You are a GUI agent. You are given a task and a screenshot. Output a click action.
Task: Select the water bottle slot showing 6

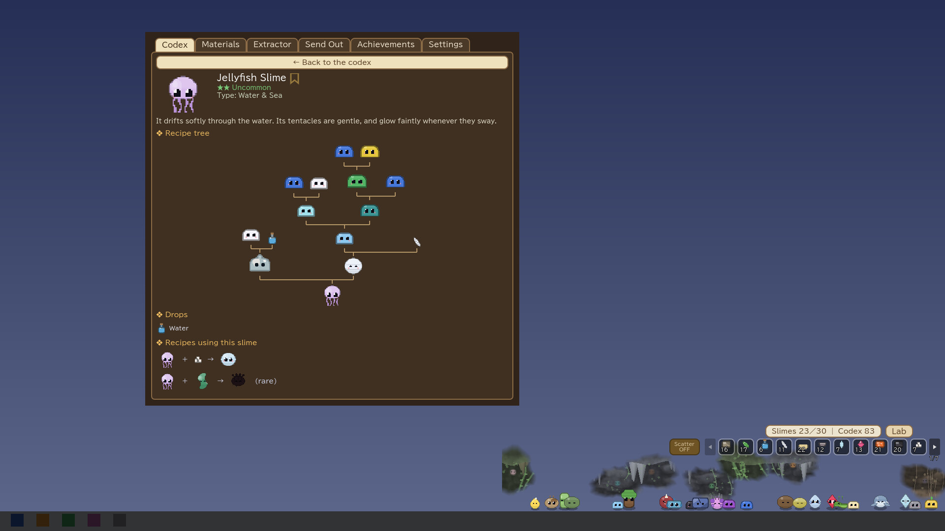click(764, 447)
